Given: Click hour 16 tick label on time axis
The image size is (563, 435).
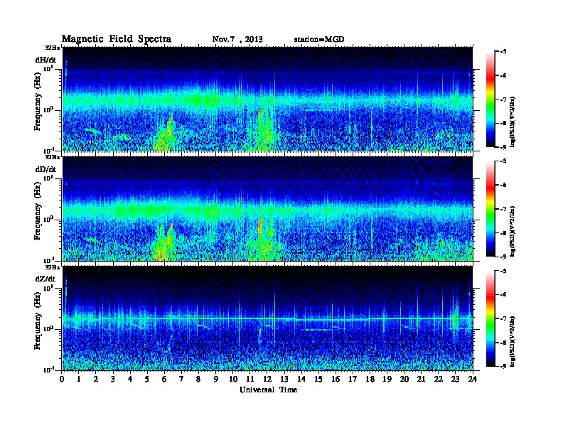Looking at the screenshot, I should click(336, 380).
